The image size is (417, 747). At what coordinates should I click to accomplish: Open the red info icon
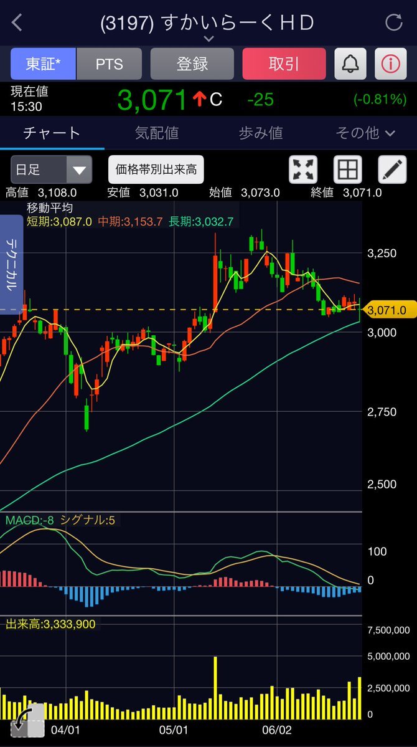pyautogui.click(x=391, y=64)
